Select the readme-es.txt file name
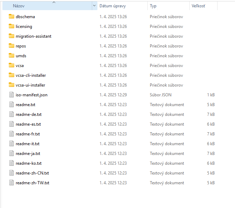This screenshot has height=208, width=235. click(x=28, y=124)
